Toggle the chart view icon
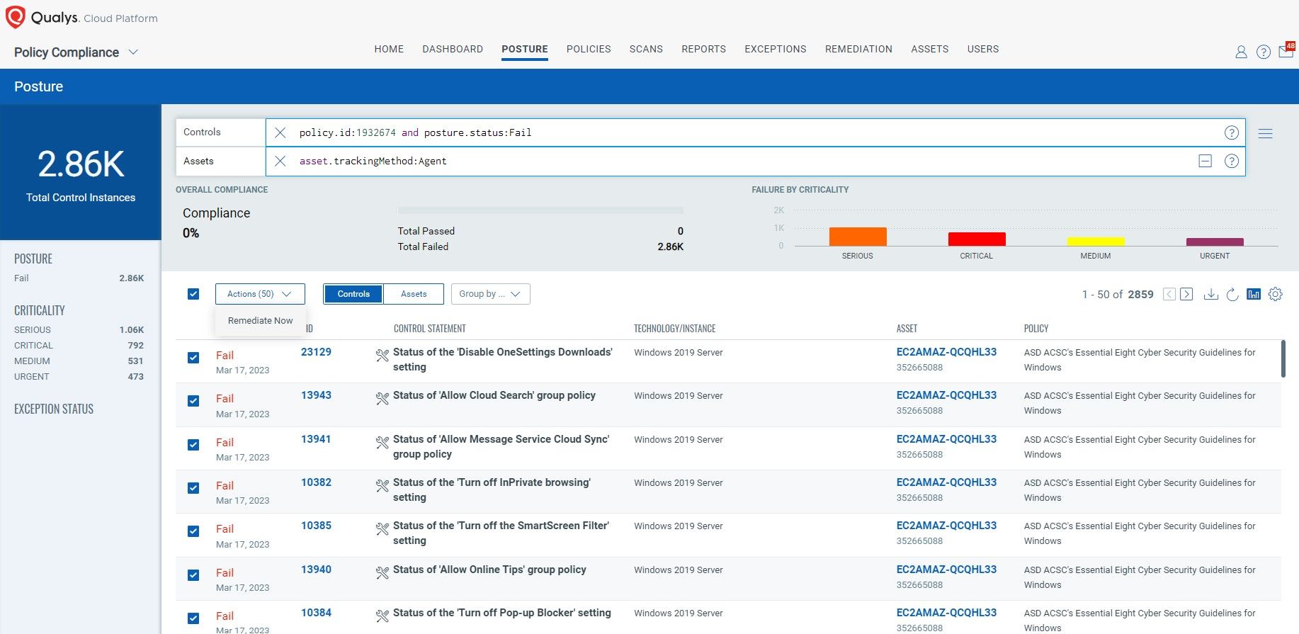Screen dimensions: 1299x634 coord(1254,294)
